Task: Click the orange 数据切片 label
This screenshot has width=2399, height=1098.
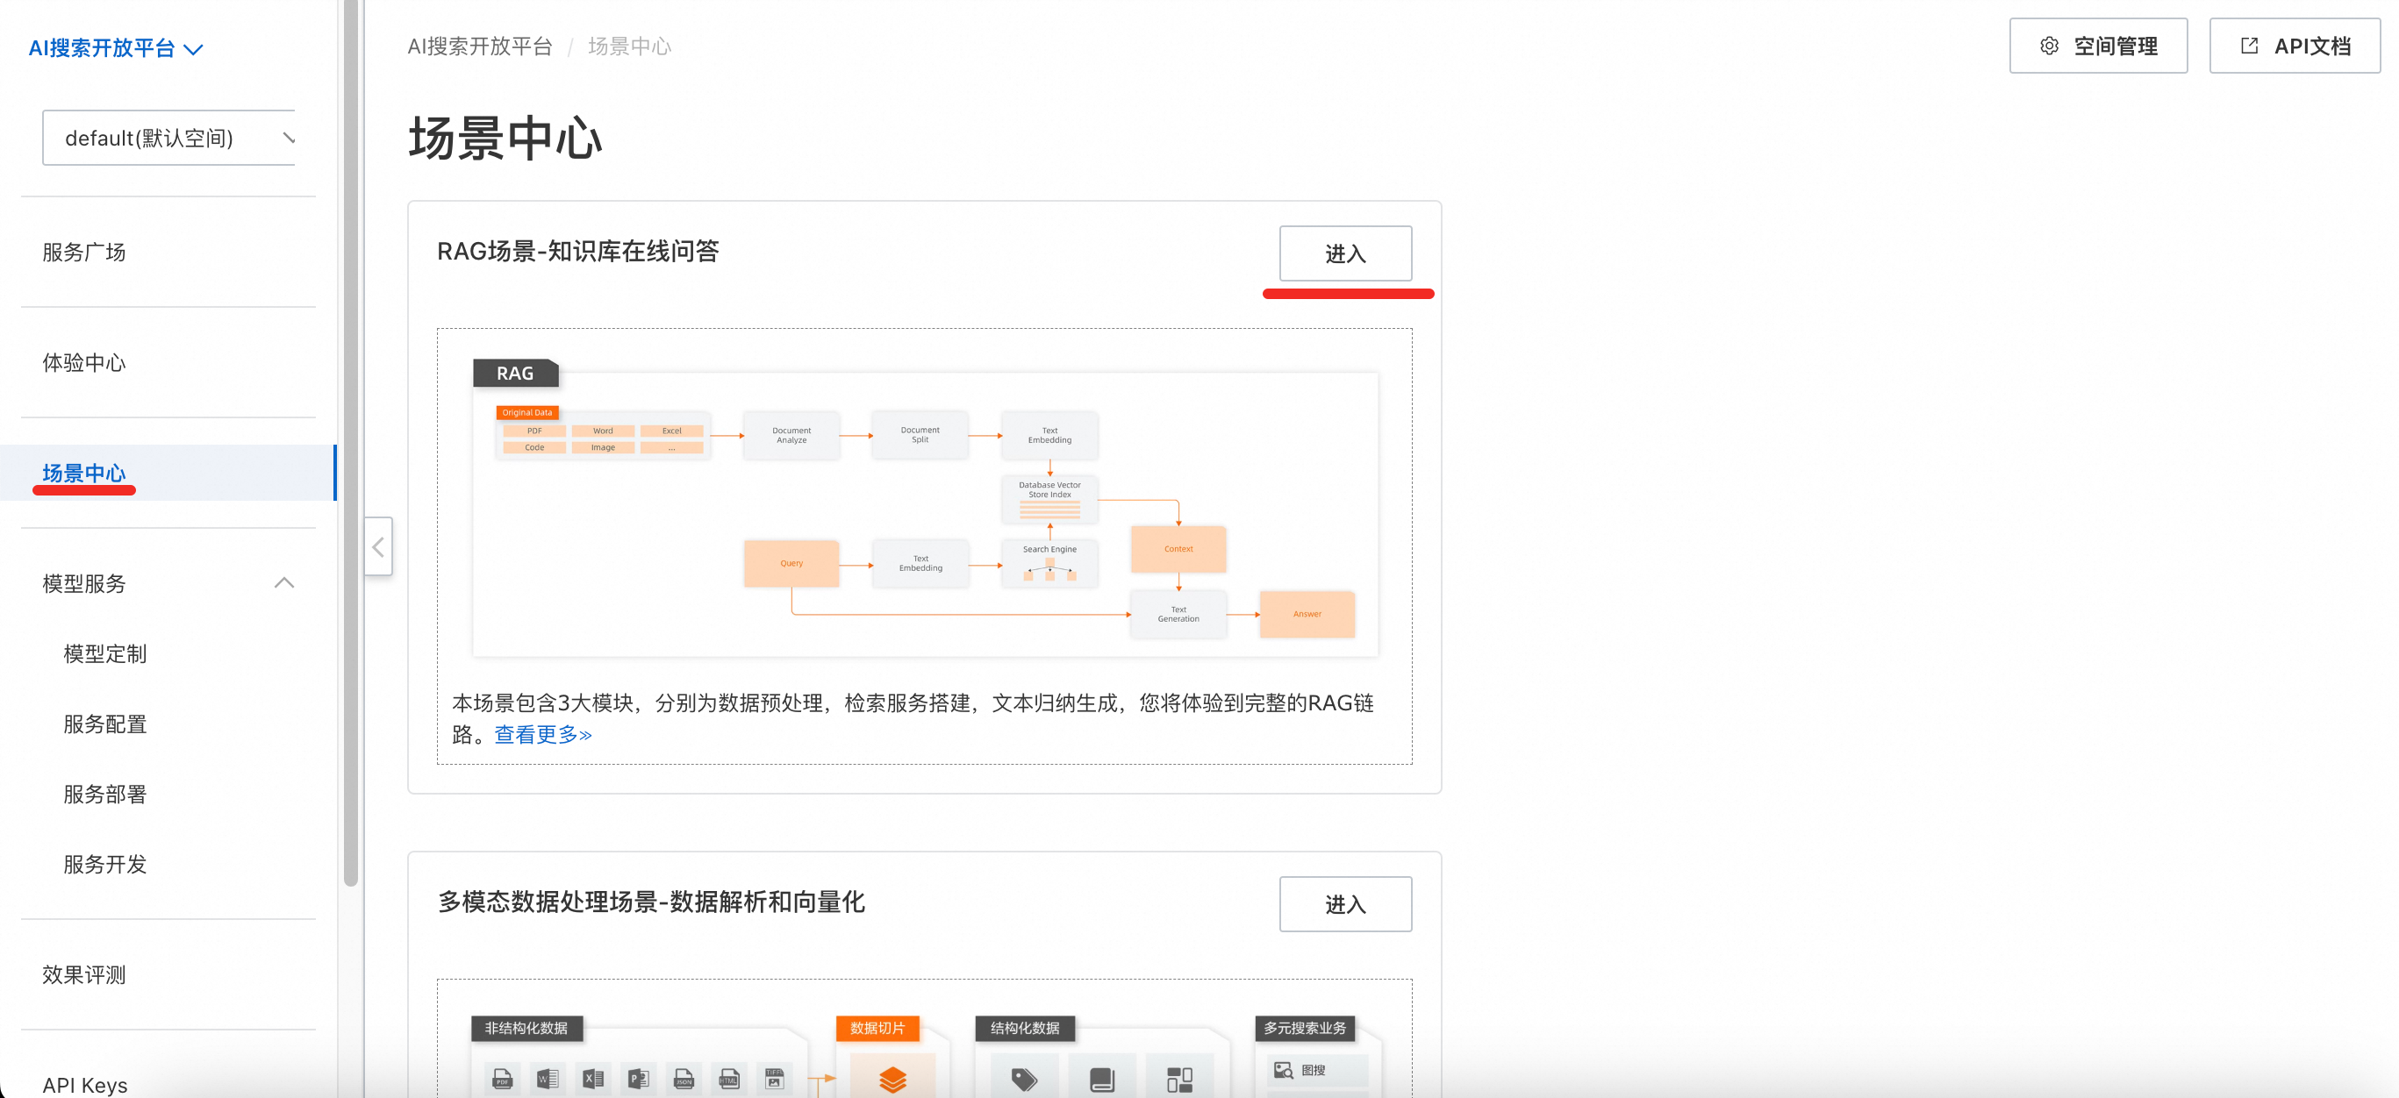Action: (877, 1027)
